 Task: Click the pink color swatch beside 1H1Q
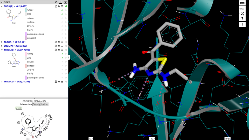coord(26,54)
